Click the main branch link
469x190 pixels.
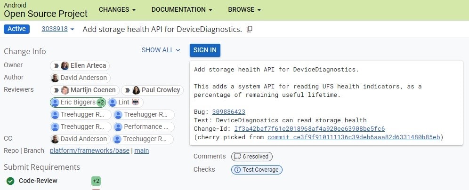point(141,150)
